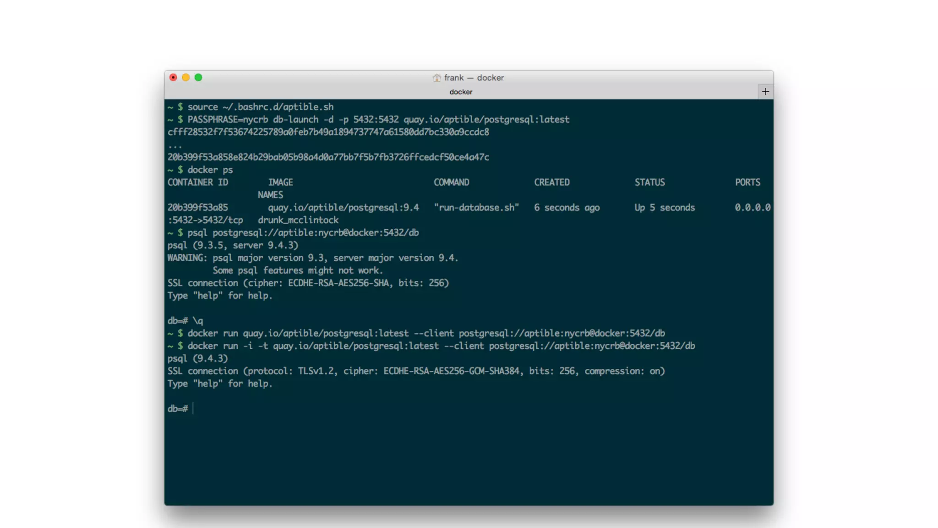Select the docker tab
The image size is (938, 528).
tap(461, 92)
